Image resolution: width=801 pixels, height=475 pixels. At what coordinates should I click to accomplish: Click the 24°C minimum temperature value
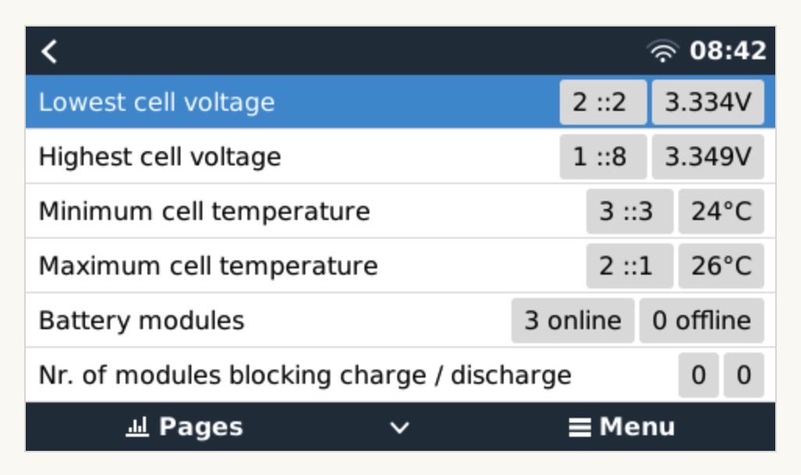pyautogui.click(x=721, y=211)
